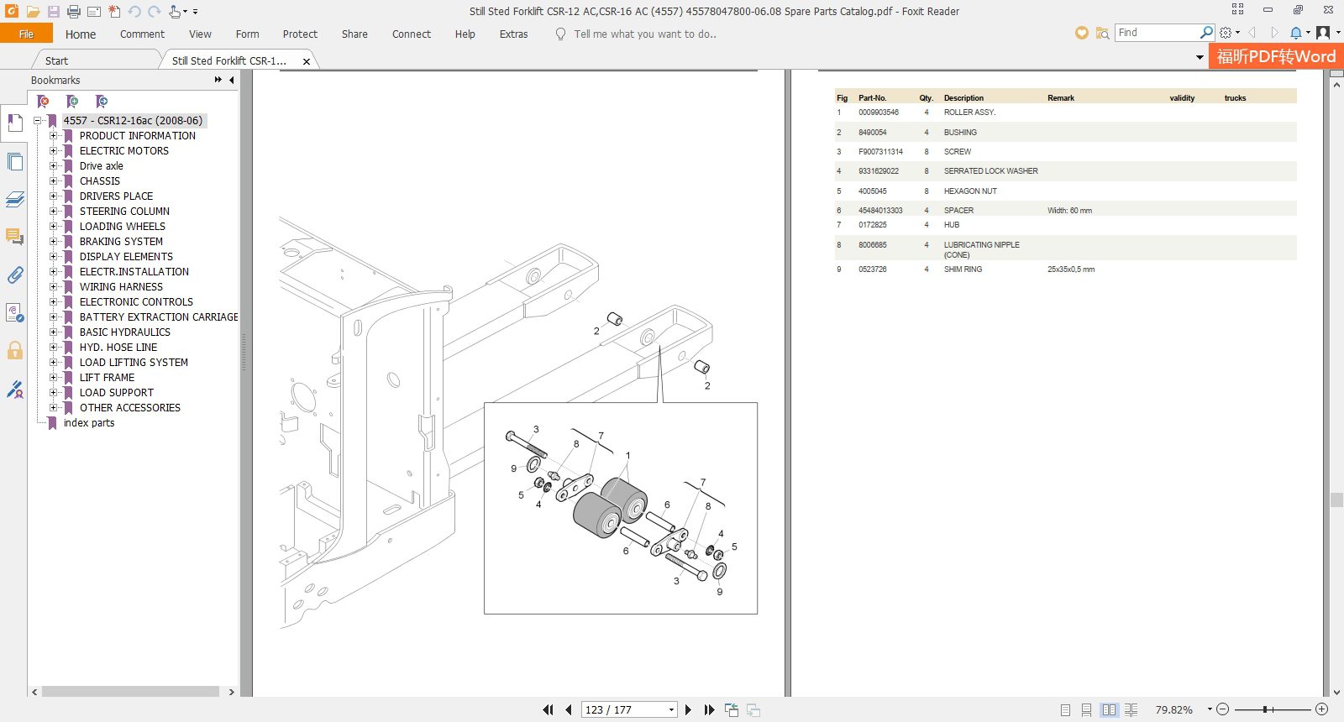Open the Attachments paperclip panel in the sidebar
1344x722 pixels.
coord(14,275)
